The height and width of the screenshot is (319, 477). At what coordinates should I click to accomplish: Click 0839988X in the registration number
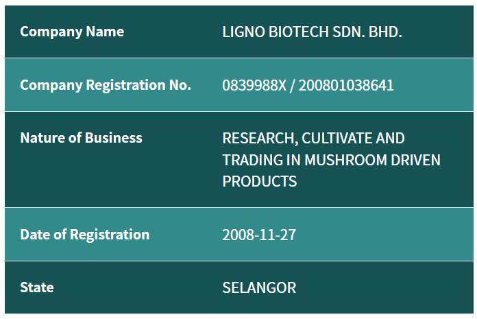254,85
